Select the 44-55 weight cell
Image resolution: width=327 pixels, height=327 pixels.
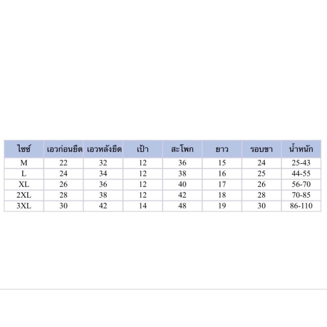click(x=301, y=174)
